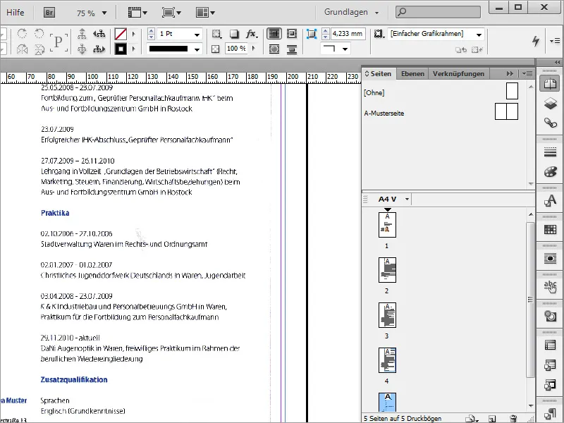Open Einfacher Grafikrahmen object style dropdown
The image size is (564, 423).
479,35
